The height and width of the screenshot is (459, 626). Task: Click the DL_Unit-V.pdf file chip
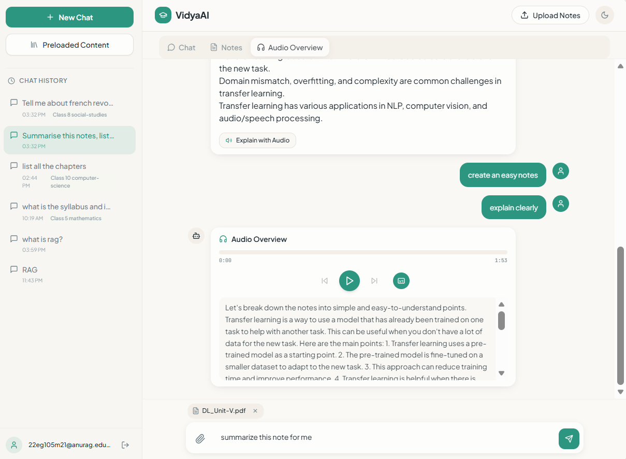point(226,411)
